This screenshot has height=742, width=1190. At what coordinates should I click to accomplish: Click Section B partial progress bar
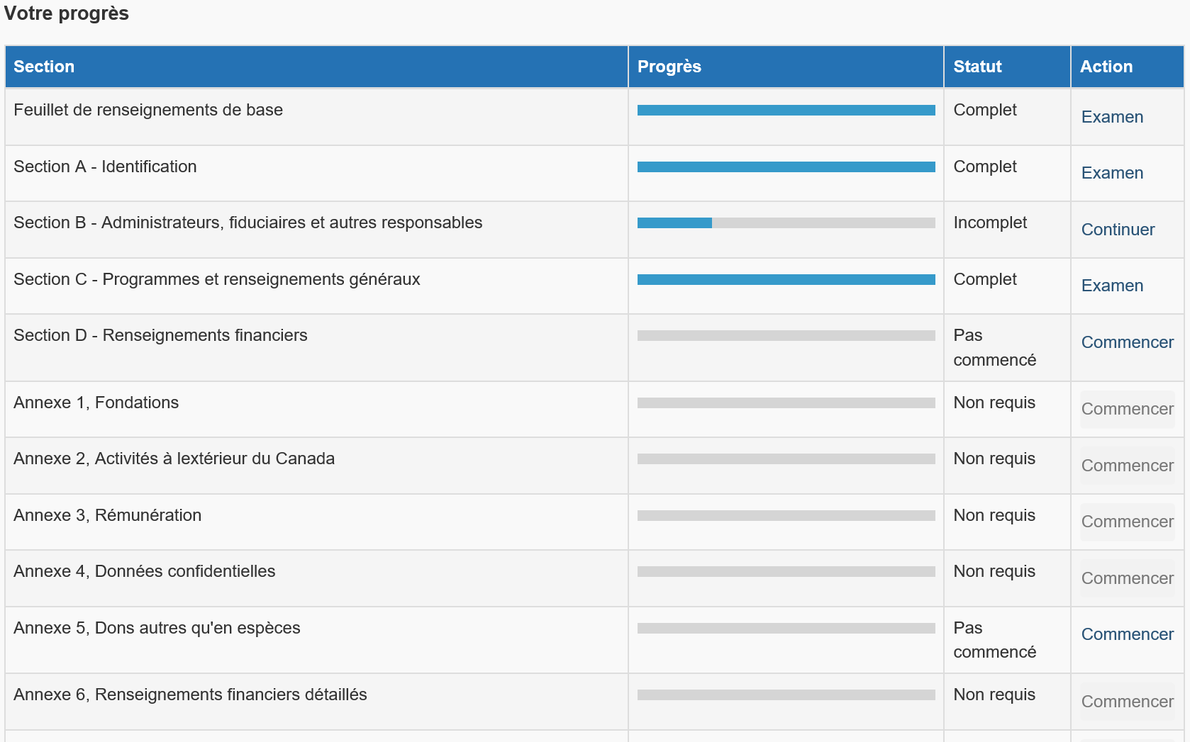(786, 223)
